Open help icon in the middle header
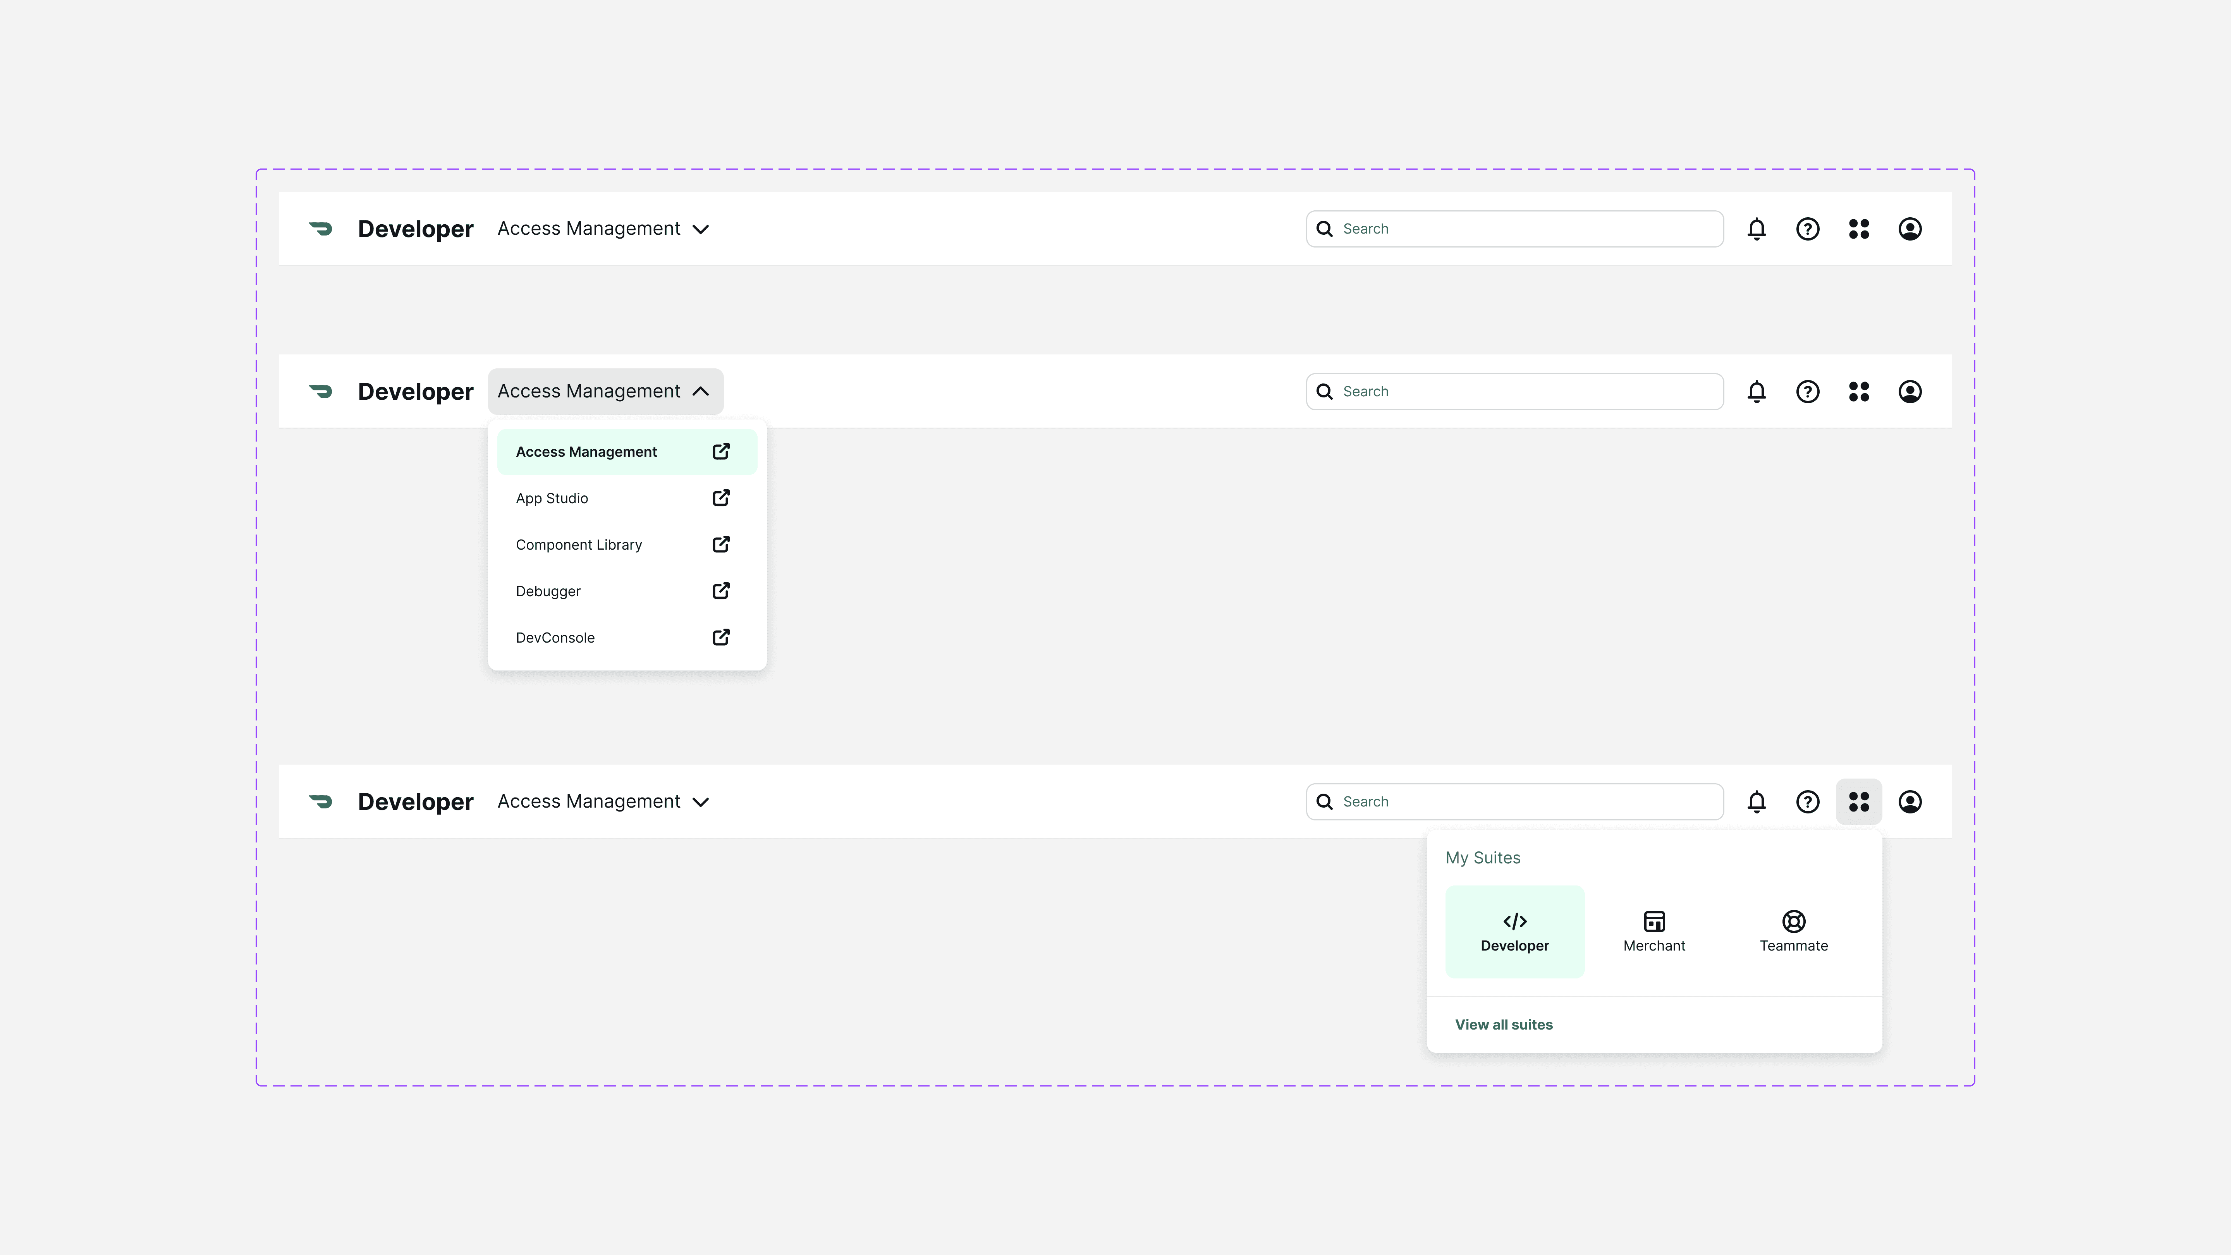Viewport: 2231px width, 1255px height. tap(1808, 392)
